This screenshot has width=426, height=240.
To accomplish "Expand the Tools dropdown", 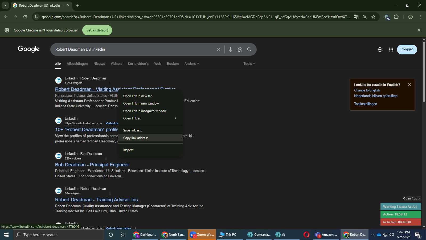I will pyautogui.click(x=249, y=64).
